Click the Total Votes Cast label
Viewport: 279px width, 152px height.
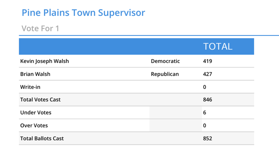click(x=40, y=100)
